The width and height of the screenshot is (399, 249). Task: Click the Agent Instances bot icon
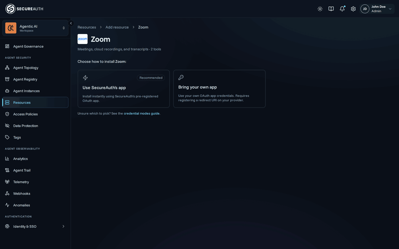pos(7,91)
